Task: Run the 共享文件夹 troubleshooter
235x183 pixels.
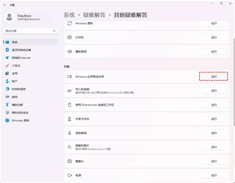Action: tap(214, 119)
